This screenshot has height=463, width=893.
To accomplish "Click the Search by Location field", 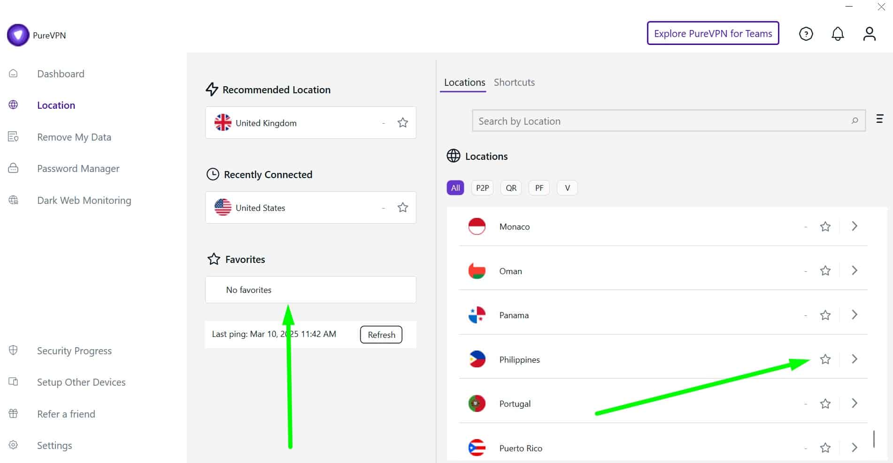I will pyautogui.click(x=669, y=121).
